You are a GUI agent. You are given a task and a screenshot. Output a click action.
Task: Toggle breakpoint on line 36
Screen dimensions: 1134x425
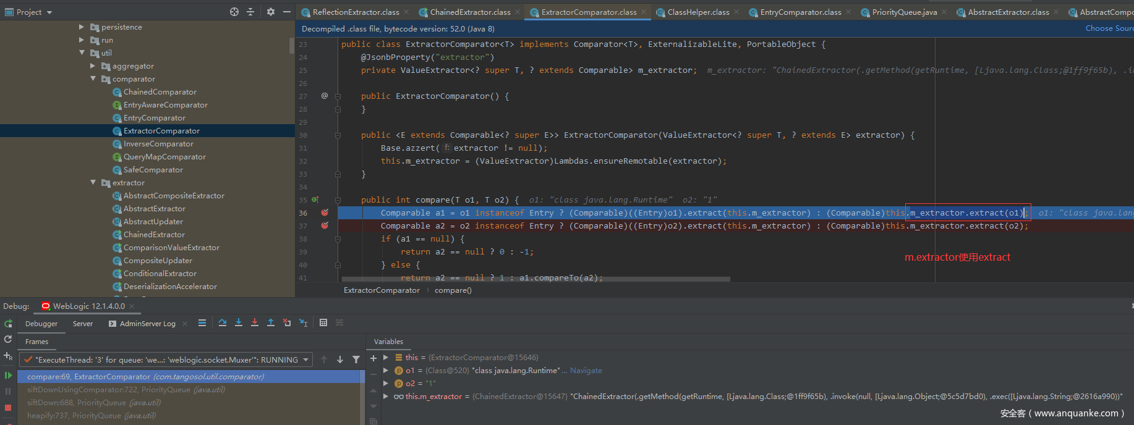coord(325,212)
